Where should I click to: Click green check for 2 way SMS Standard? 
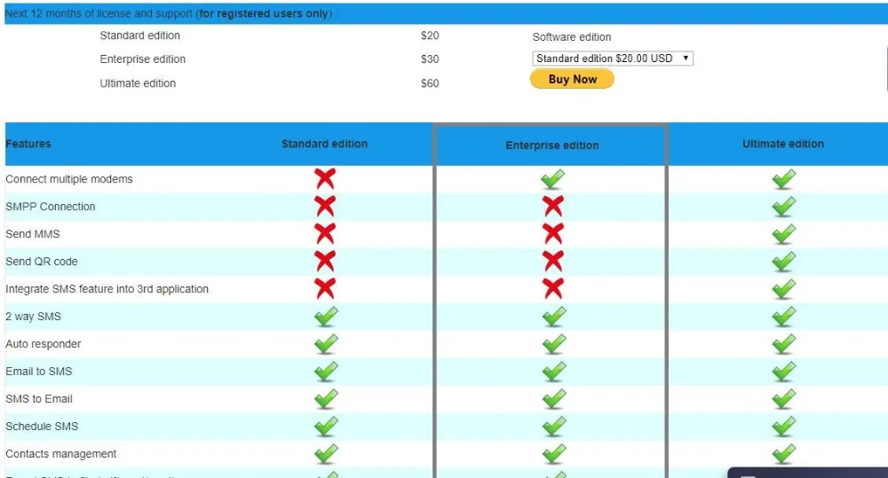[326, 317]
